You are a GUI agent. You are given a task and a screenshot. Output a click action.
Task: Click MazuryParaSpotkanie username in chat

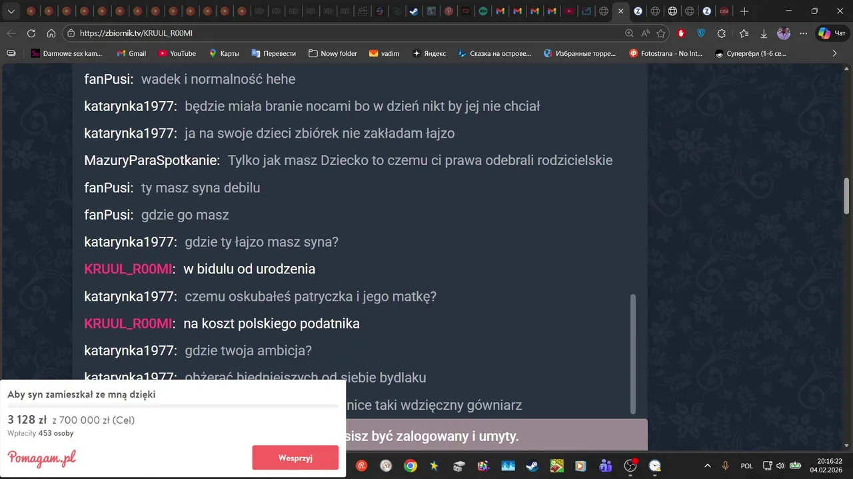pyautogui.click(x=152, y=160)
